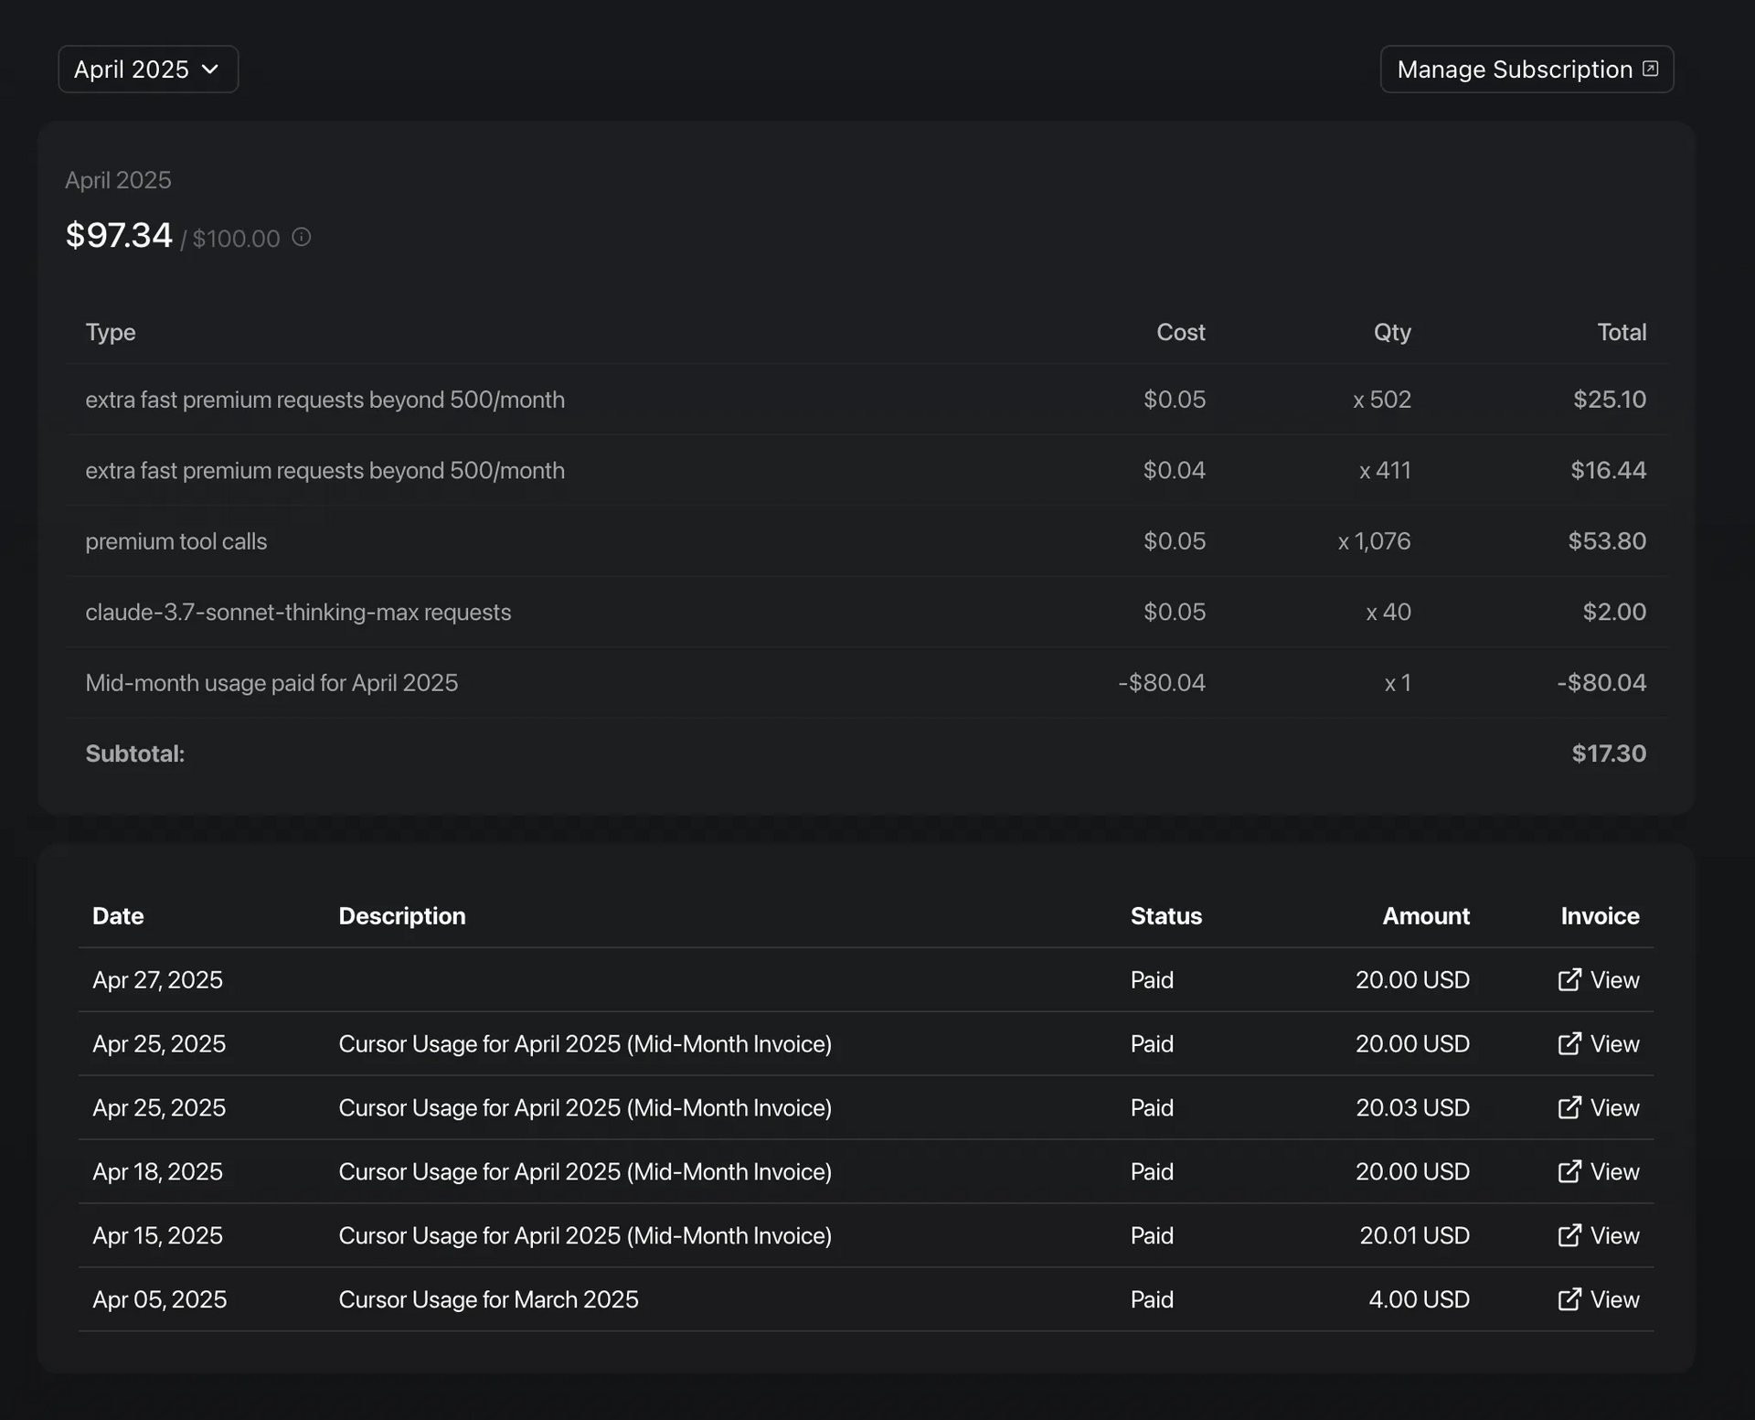The height and width of the screenshot is (1420, 1755).
Task: View the 4.00 USD March invoice
Action: (1614, 1300)
